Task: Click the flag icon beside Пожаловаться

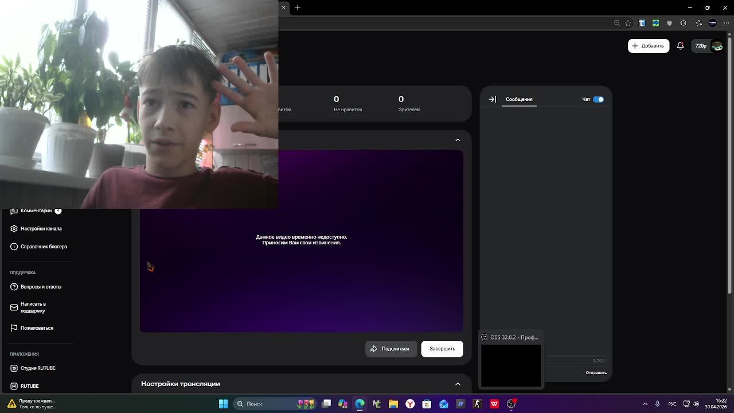Action: tap(14, 328)
